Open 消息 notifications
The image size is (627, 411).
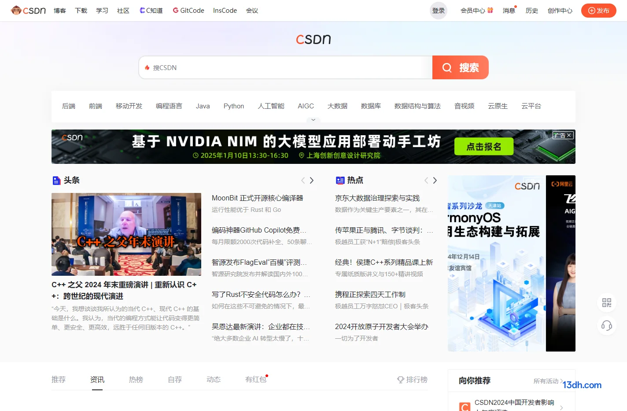[x=509, y=11]
